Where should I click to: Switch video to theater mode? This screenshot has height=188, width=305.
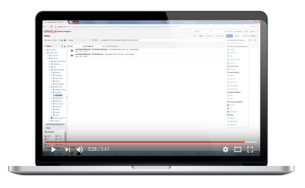click(238, 149)
